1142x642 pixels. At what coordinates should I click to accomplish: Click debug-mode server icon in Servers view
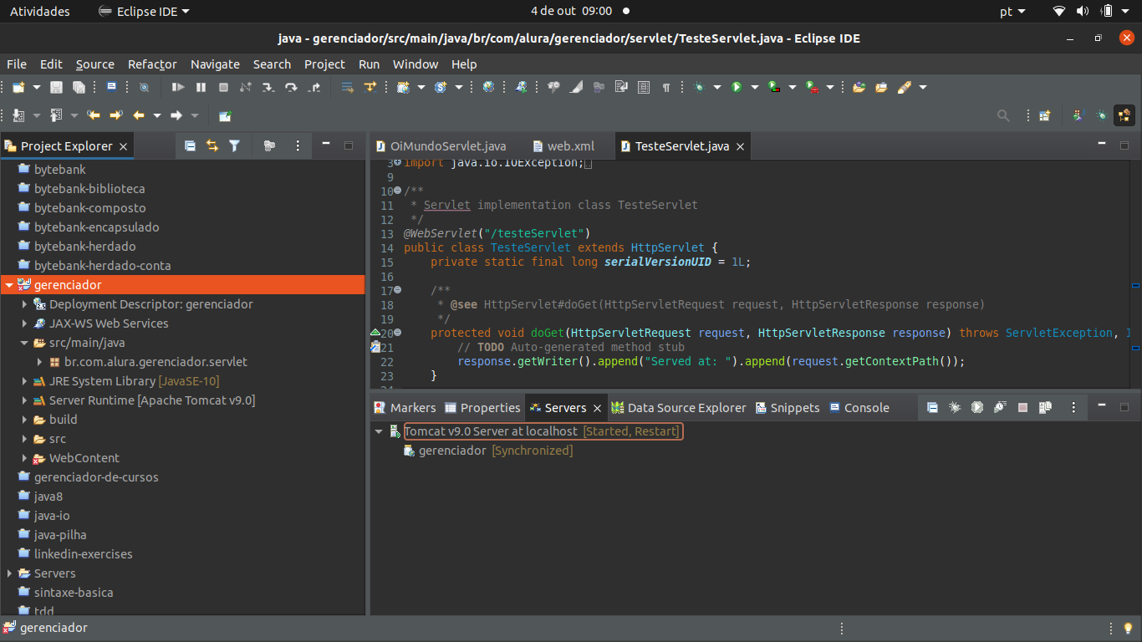955,407
